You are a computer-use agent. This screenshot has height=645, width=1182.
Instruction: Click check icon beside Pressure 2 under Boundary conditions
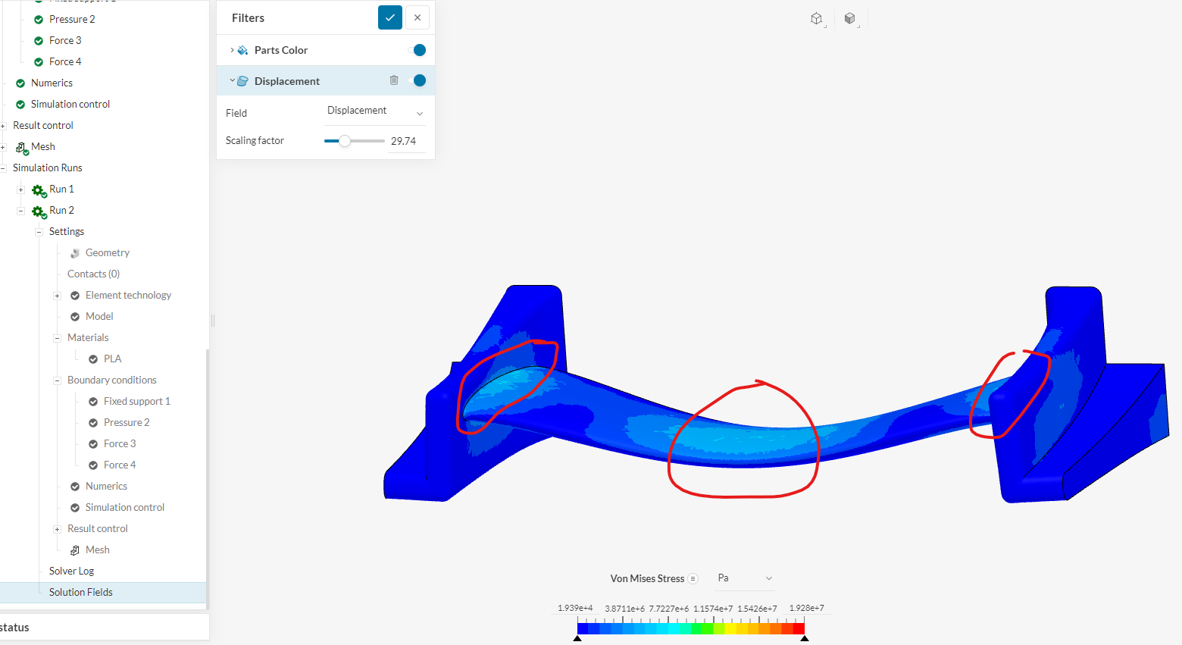[x=93, y=423]
